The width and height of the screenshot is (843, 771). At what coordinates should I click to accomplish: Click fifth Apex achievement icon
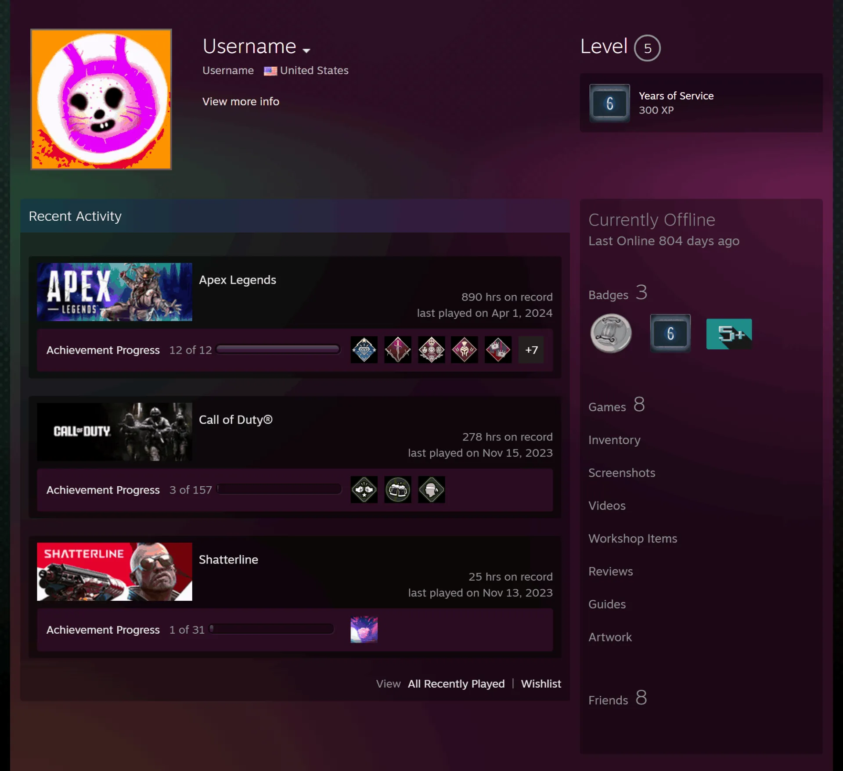pyautogui.click(x=498, y=350)
